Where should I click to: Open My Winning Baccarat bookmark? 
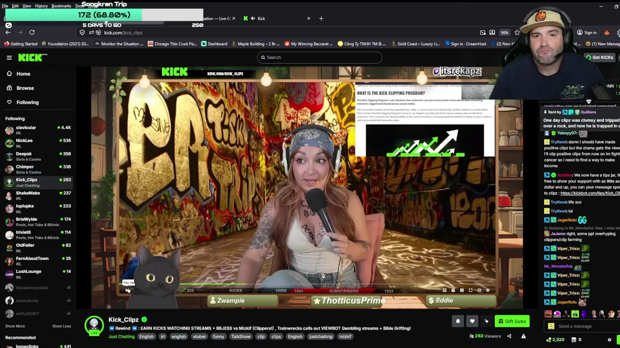[309, 44]
